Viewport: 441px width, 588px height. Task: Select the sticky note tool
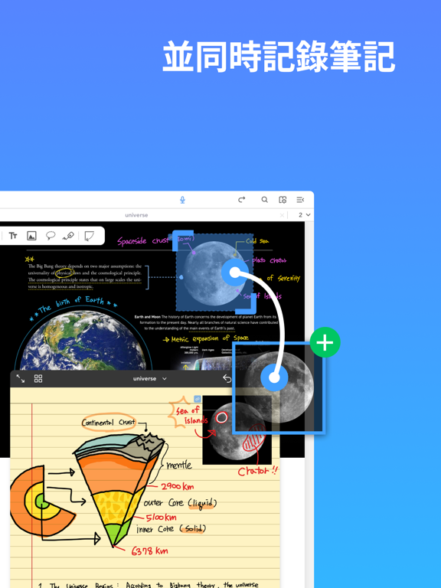pos(89,236)
